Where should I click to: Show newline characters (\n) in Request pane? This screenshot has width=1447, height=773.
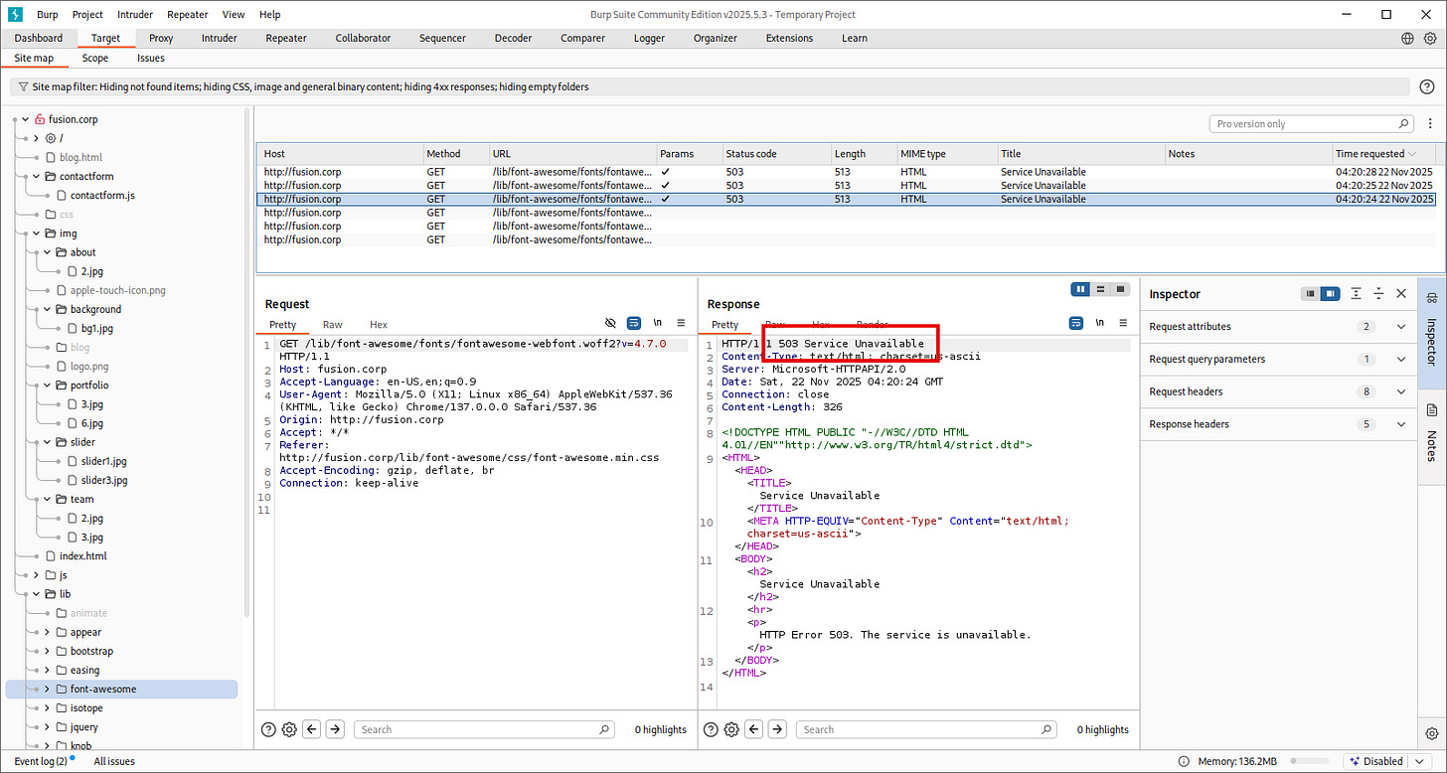(657, 323)
